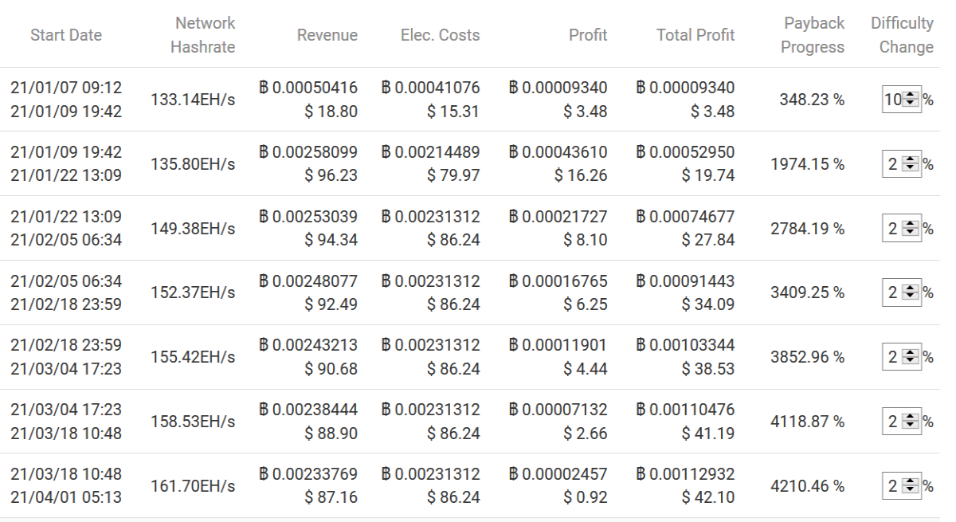Click profit value $ 8.10
956x522 pixels.
point(585,241)
